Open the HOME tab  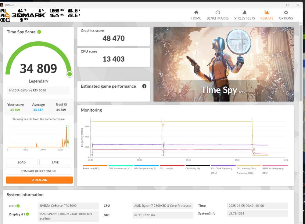[x=196, y=15]
